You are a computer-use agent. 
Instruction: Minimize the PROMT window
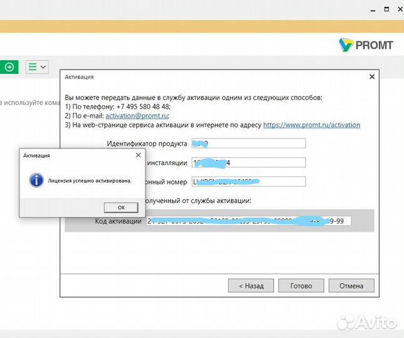373,10
